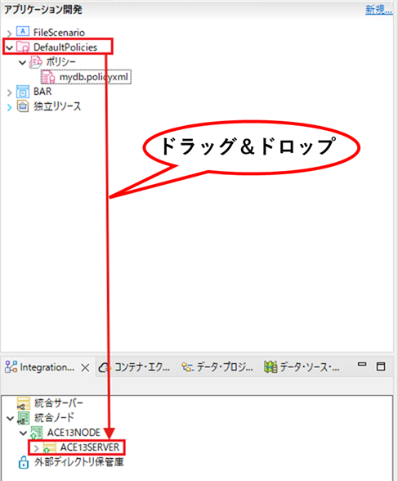
Task: Click the データ・ソース・... tab icon
Action: [x=271, y=366]
